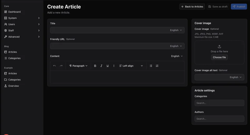The height and width of the screenshot is (135, 250).
Task: Click the Example Categories folder icon
Action: [x=6, y=80]
